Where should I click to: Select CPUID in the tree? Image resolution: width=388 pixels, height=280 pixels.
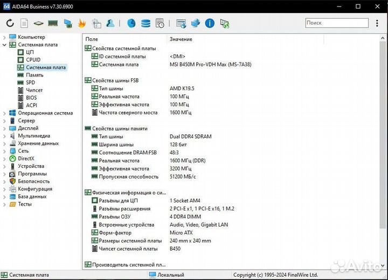click(x=33, y=60)
